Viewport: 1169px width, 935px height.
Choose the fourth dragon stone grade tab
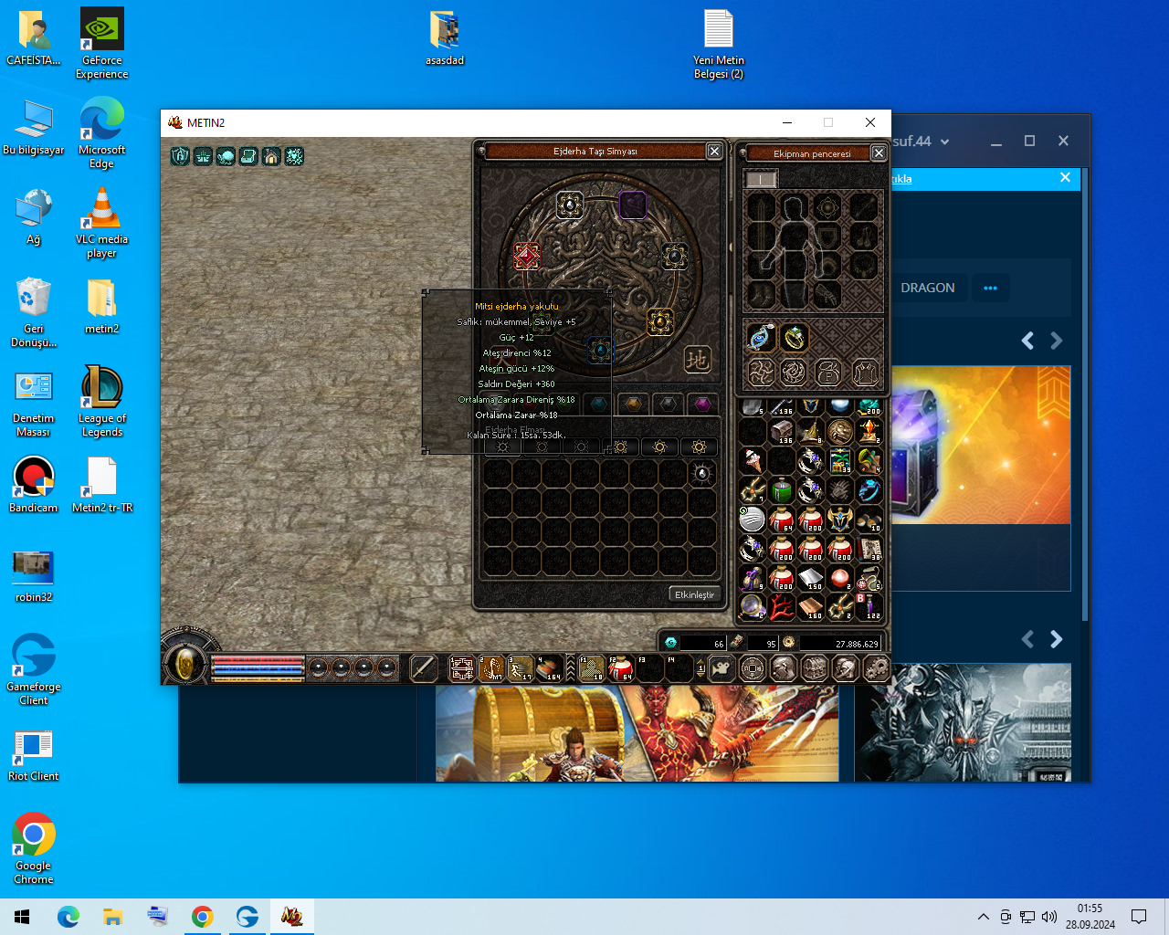621,446
